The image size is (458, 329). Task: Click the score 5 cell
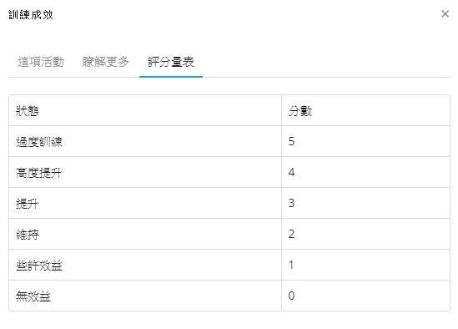click(x=365, y=142)
